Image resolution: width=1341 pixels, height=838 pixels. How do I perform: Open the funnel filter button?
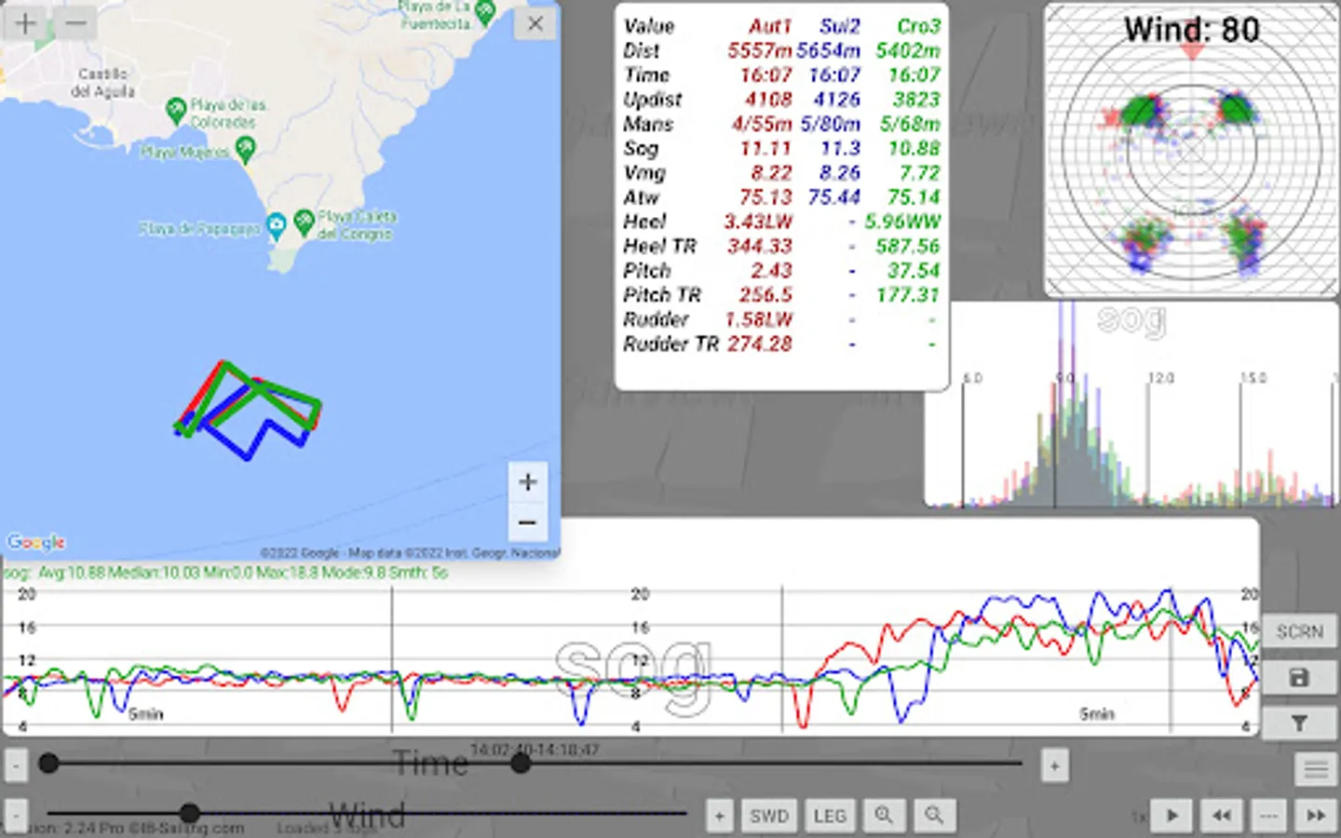[x=1299, y=723]
